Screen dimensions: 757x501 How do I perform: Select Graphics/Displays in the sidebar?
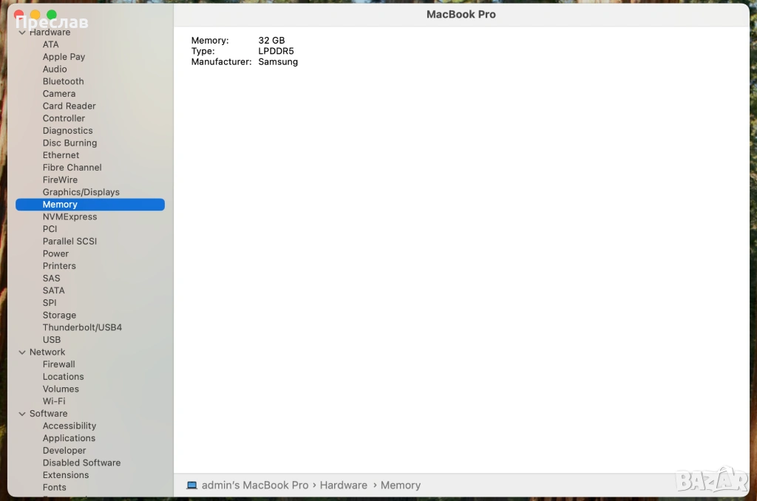click(81, 192)
